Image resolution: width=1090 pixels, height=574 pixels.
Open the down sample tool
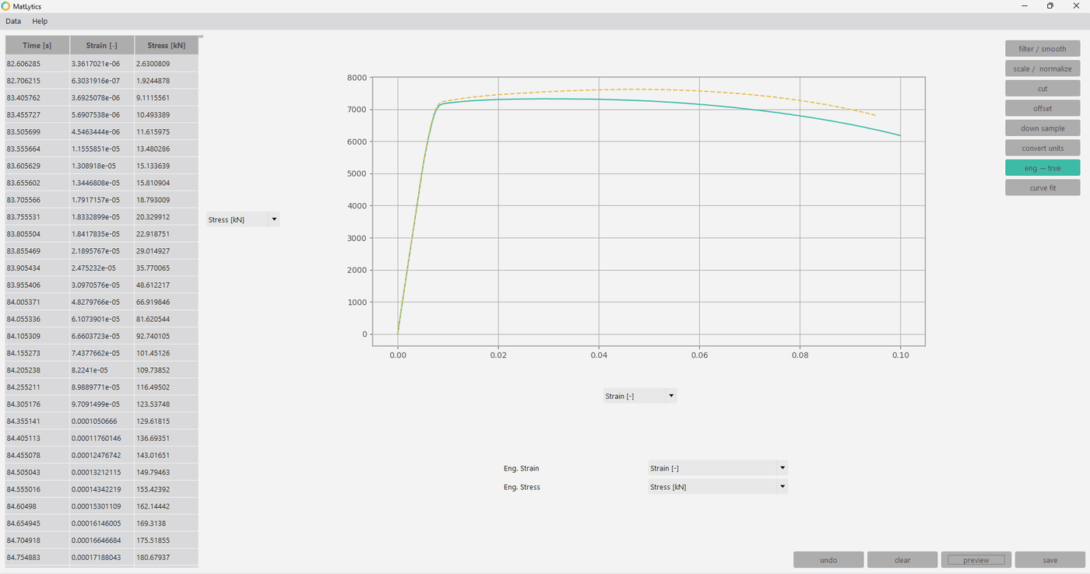pyautogui.click(x=1042, y=128)
